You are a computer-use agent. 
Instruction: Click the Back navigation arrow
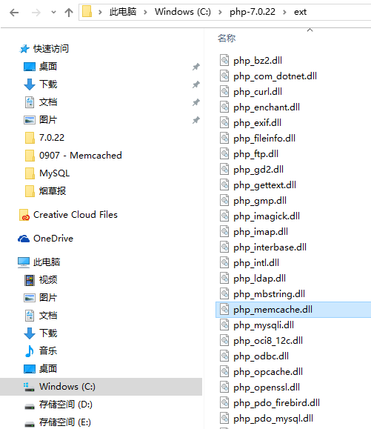click(14, 13)
